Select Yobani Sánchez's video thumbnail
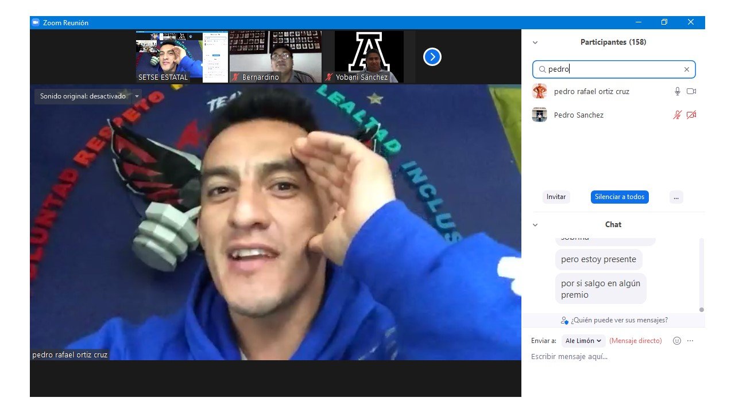Image resolution: width=735 pixels, height=413 pixels. (x=369, y=57)
